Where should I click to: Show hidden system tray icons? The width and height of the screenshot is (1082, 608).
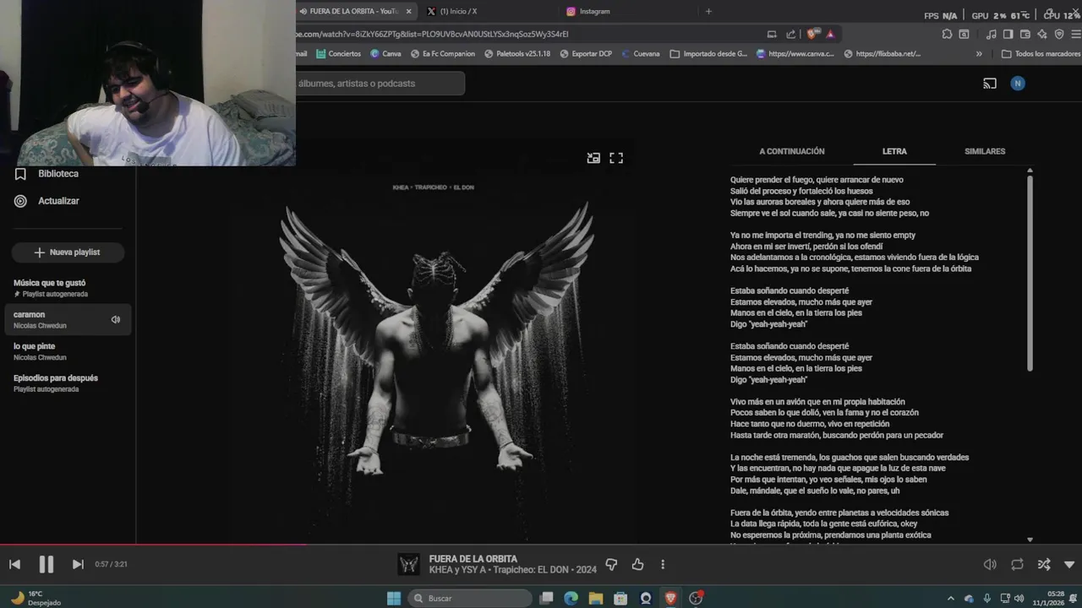tap(951, 598)
